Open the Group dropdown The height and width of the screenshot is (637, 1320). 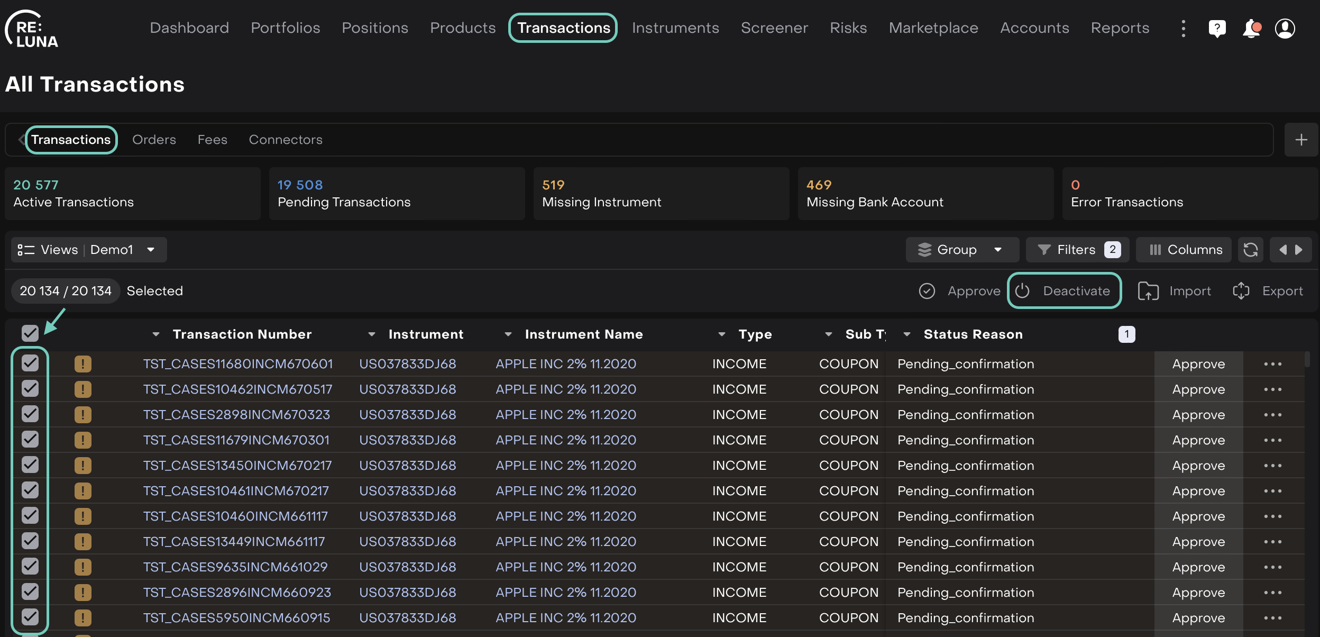[x=961, y=250]
